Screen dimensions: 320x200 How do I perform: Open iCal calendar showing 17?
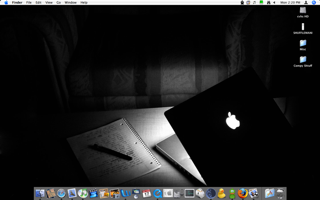(146, 193)
